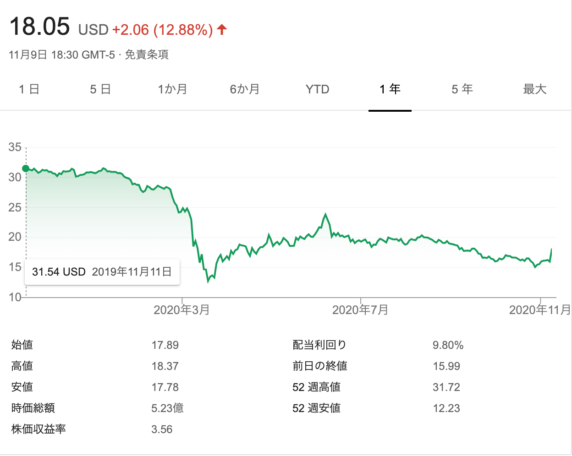Select the 5日 chart range tab

[x=100, y=89]
